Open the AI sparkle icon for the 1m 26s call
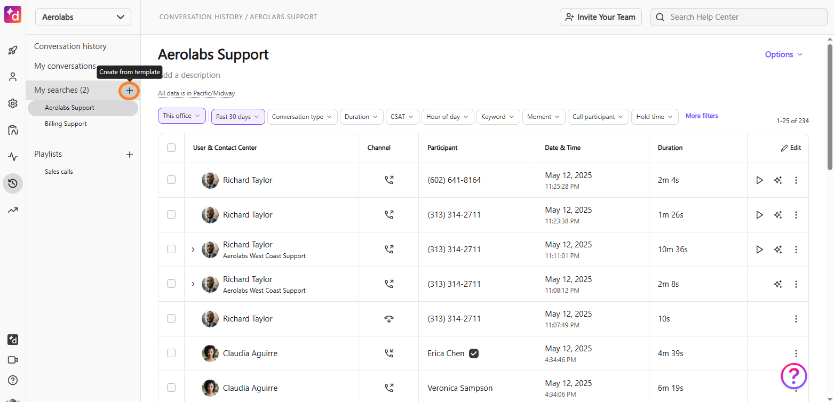834x402 pixels. [778, 215]
